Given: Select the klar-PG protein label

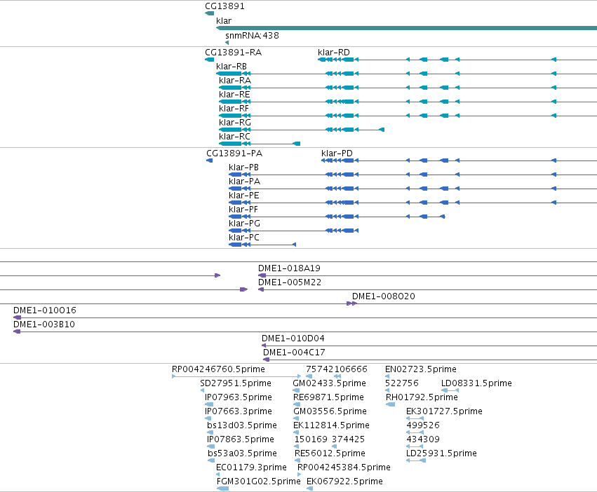Looking at the screenshot, I should click(244, 224).
